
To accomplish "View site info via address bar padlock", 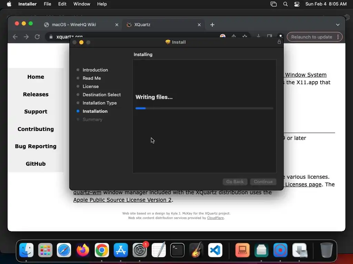I will coord(51,37).
